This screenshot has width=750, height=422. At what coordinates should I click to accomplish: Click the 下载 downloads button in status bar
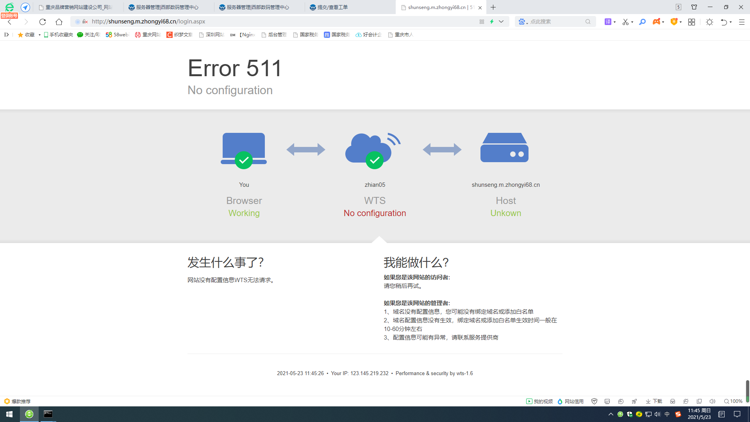pos(654,401)
